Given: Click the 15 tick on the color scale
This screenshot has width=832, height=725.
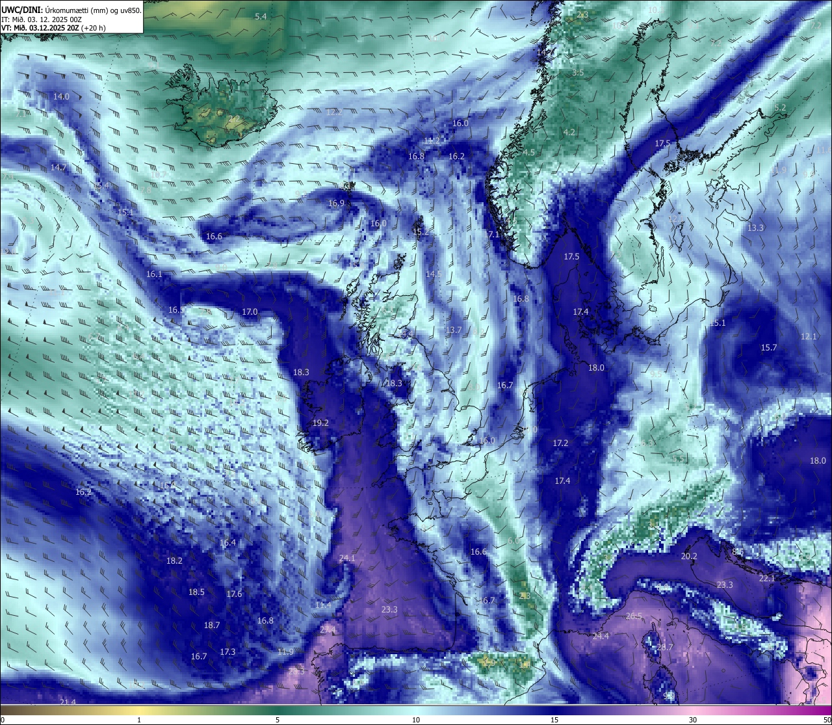Looking at the screenshot, I should point(554,720).
